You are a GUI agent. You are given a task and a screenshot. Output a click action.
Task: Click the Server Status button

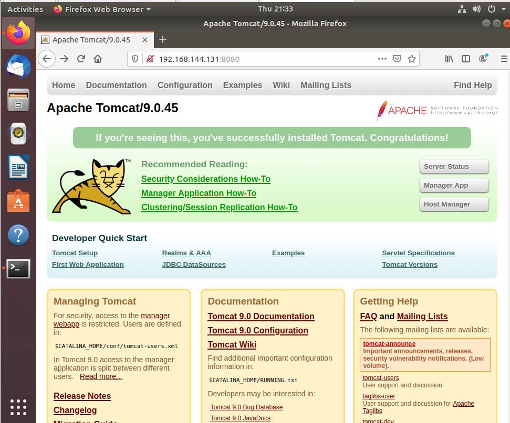coord(454,167)
